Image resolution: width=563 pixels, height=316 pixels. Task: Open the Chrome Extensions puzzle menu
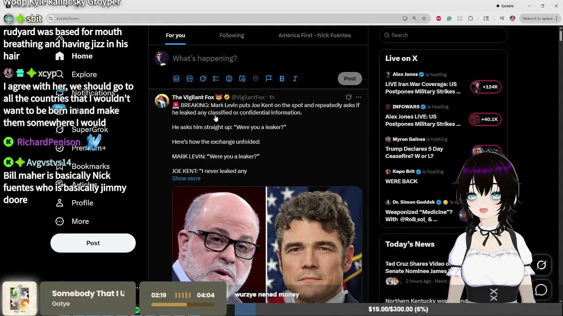471,18
